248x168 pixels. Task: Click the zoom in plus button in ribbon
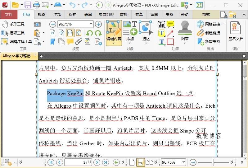tap(98, 24)
